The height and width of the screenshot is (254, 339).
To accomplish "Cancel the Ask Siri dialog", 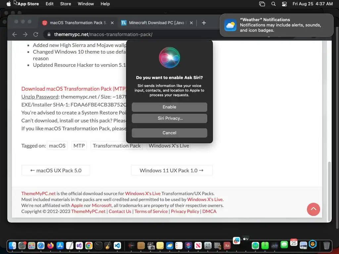I will click(169, 133).
